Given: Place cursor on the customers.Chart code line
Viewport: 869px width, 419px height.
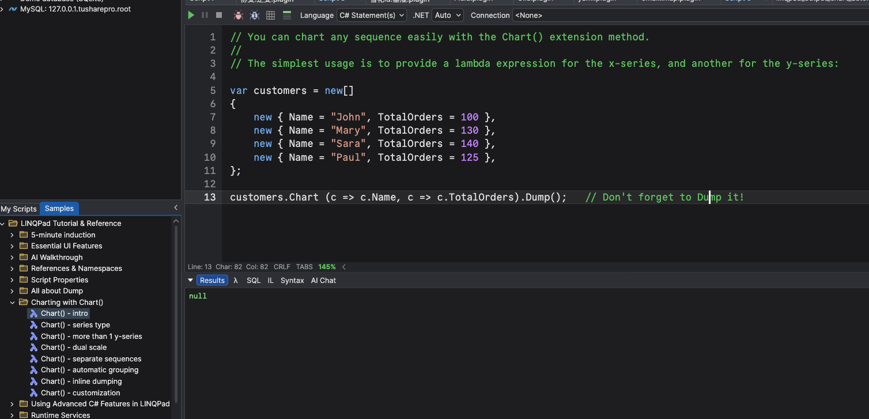Looking at the screenshot, I should click(x=487, y=197).
